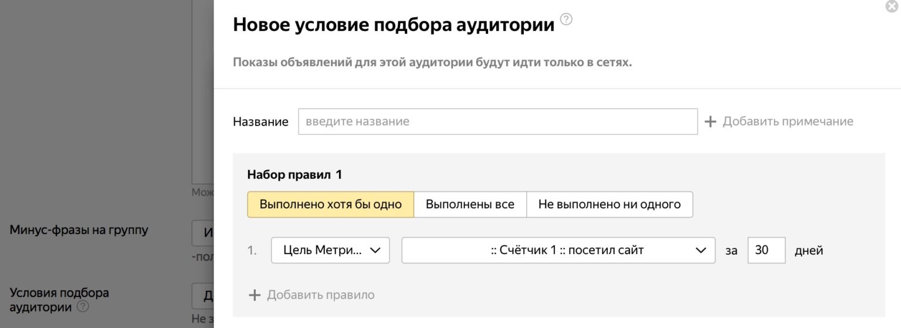901x328 pixels.
Task: Click chevron arrow of Счётчик 1 selector
Action: (x=700, y=251)
